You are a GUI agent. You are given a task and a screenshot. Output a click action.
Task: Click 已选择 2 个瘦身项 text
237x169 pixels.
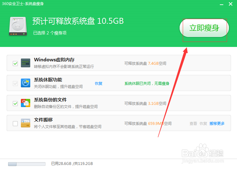(x=50, y=33)
